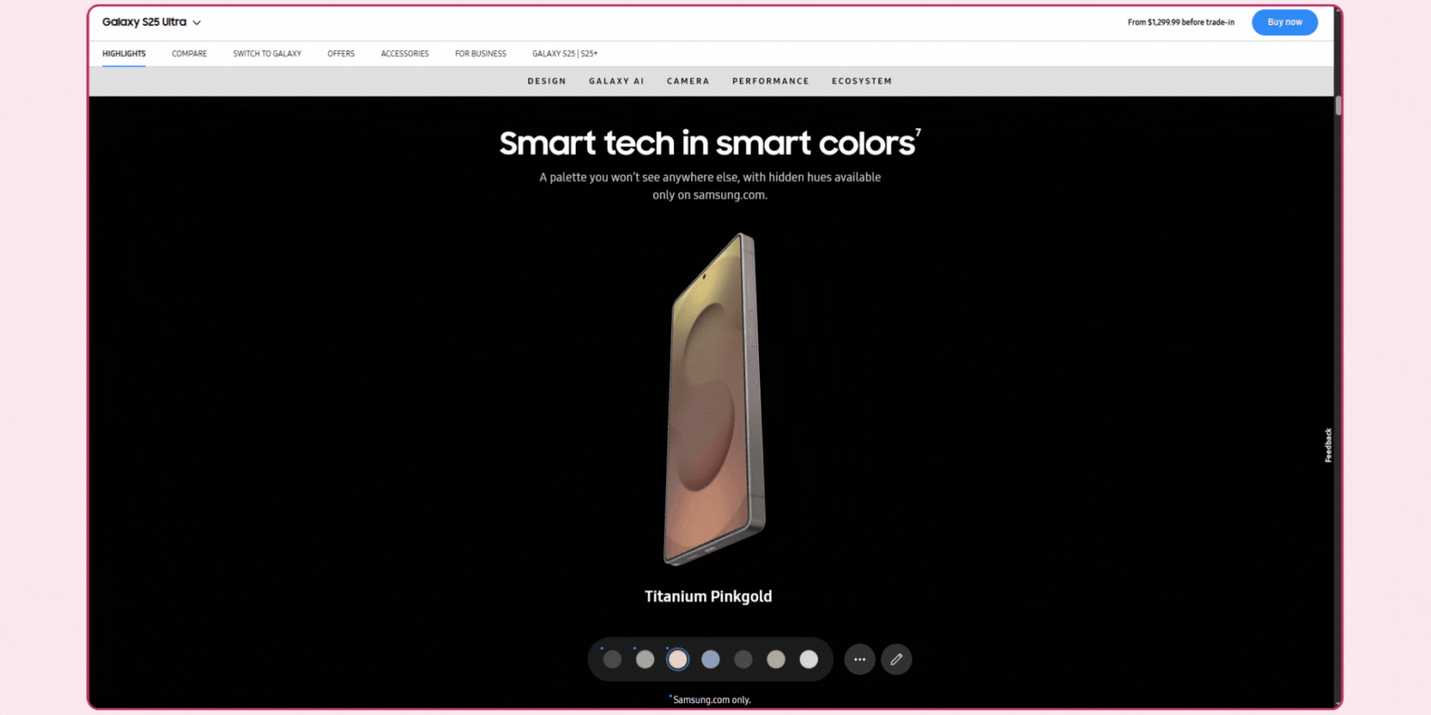Screen dimensions: 1431x715
Task: Select the dark swatch between blue and beige
Action: (x=743, y=659)
